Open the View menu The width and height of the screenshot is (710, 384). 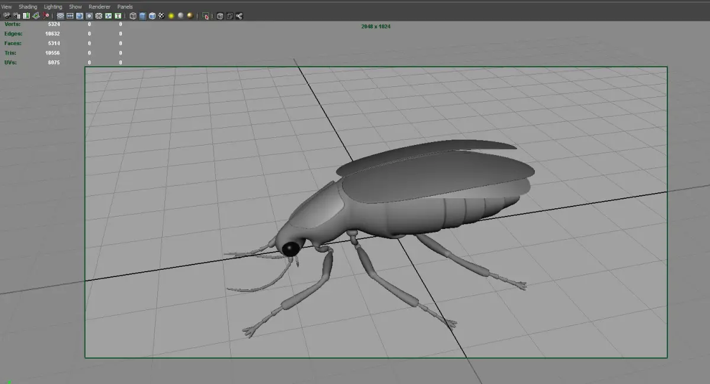(7, 7)
